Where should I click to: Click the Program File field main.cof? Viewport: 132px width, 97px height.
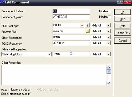pyautogui.click(x=69, y=31)
